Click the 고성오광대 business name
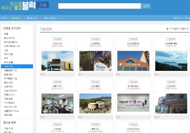This screenshot has height=133, width=190. 171,86
